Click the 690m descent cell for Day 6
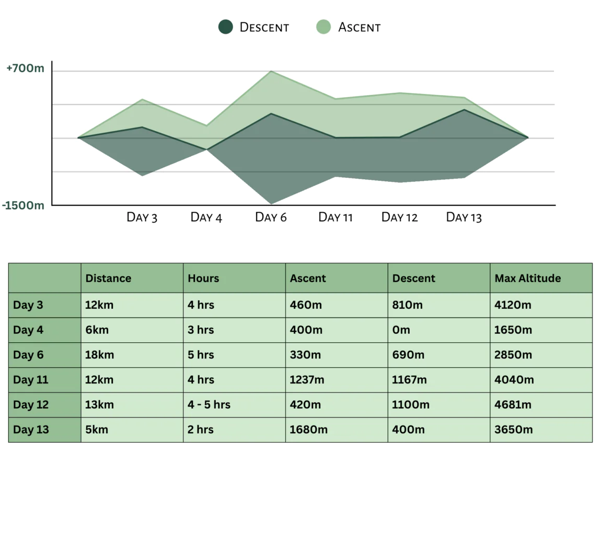 coord(439,355)
